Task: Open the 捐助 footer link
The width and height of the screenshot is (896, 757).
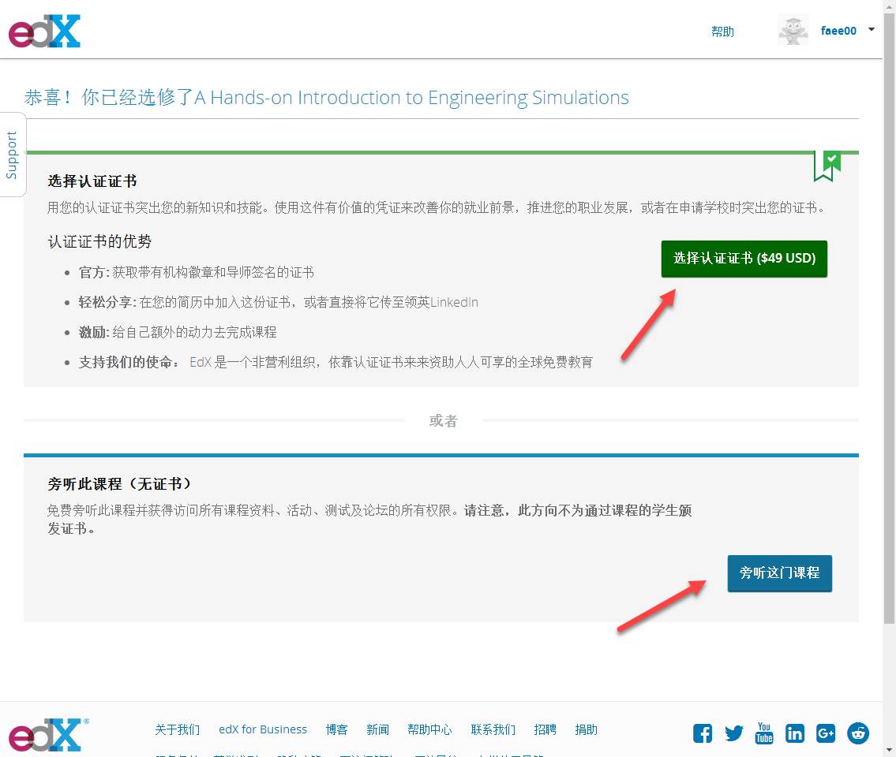Action: point(587,729)
